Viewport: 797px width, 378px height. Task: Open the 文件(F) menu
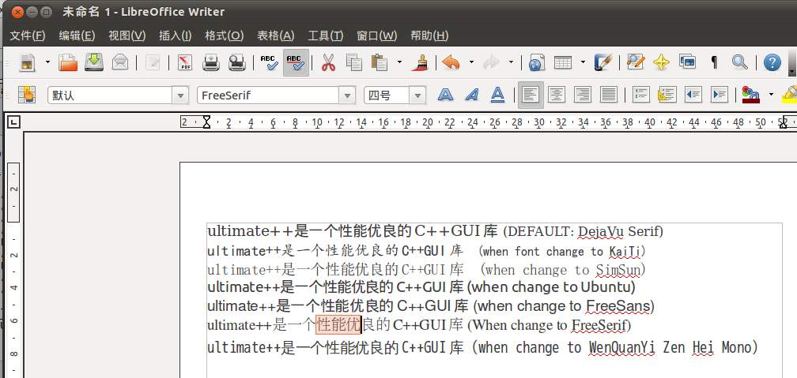tap(28, 36)
